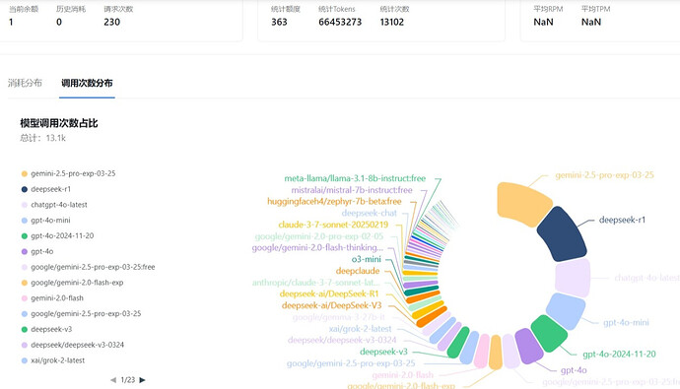Click deepseek/deepseek-v3-0324 legend entry
The image size is (680, 389).
tap(72, 346)
